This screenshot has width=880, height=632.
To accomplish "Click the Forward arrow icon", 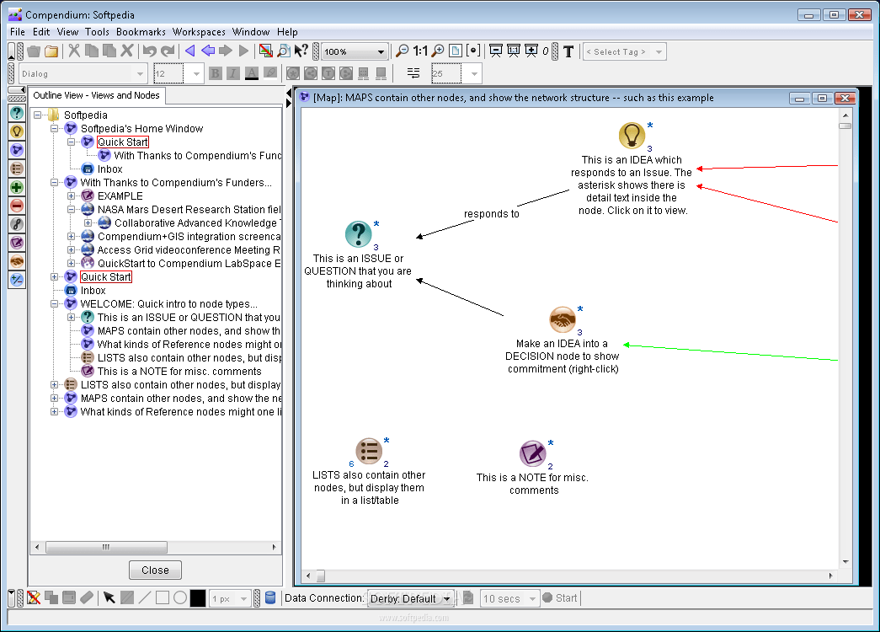I will coord(226,51).
